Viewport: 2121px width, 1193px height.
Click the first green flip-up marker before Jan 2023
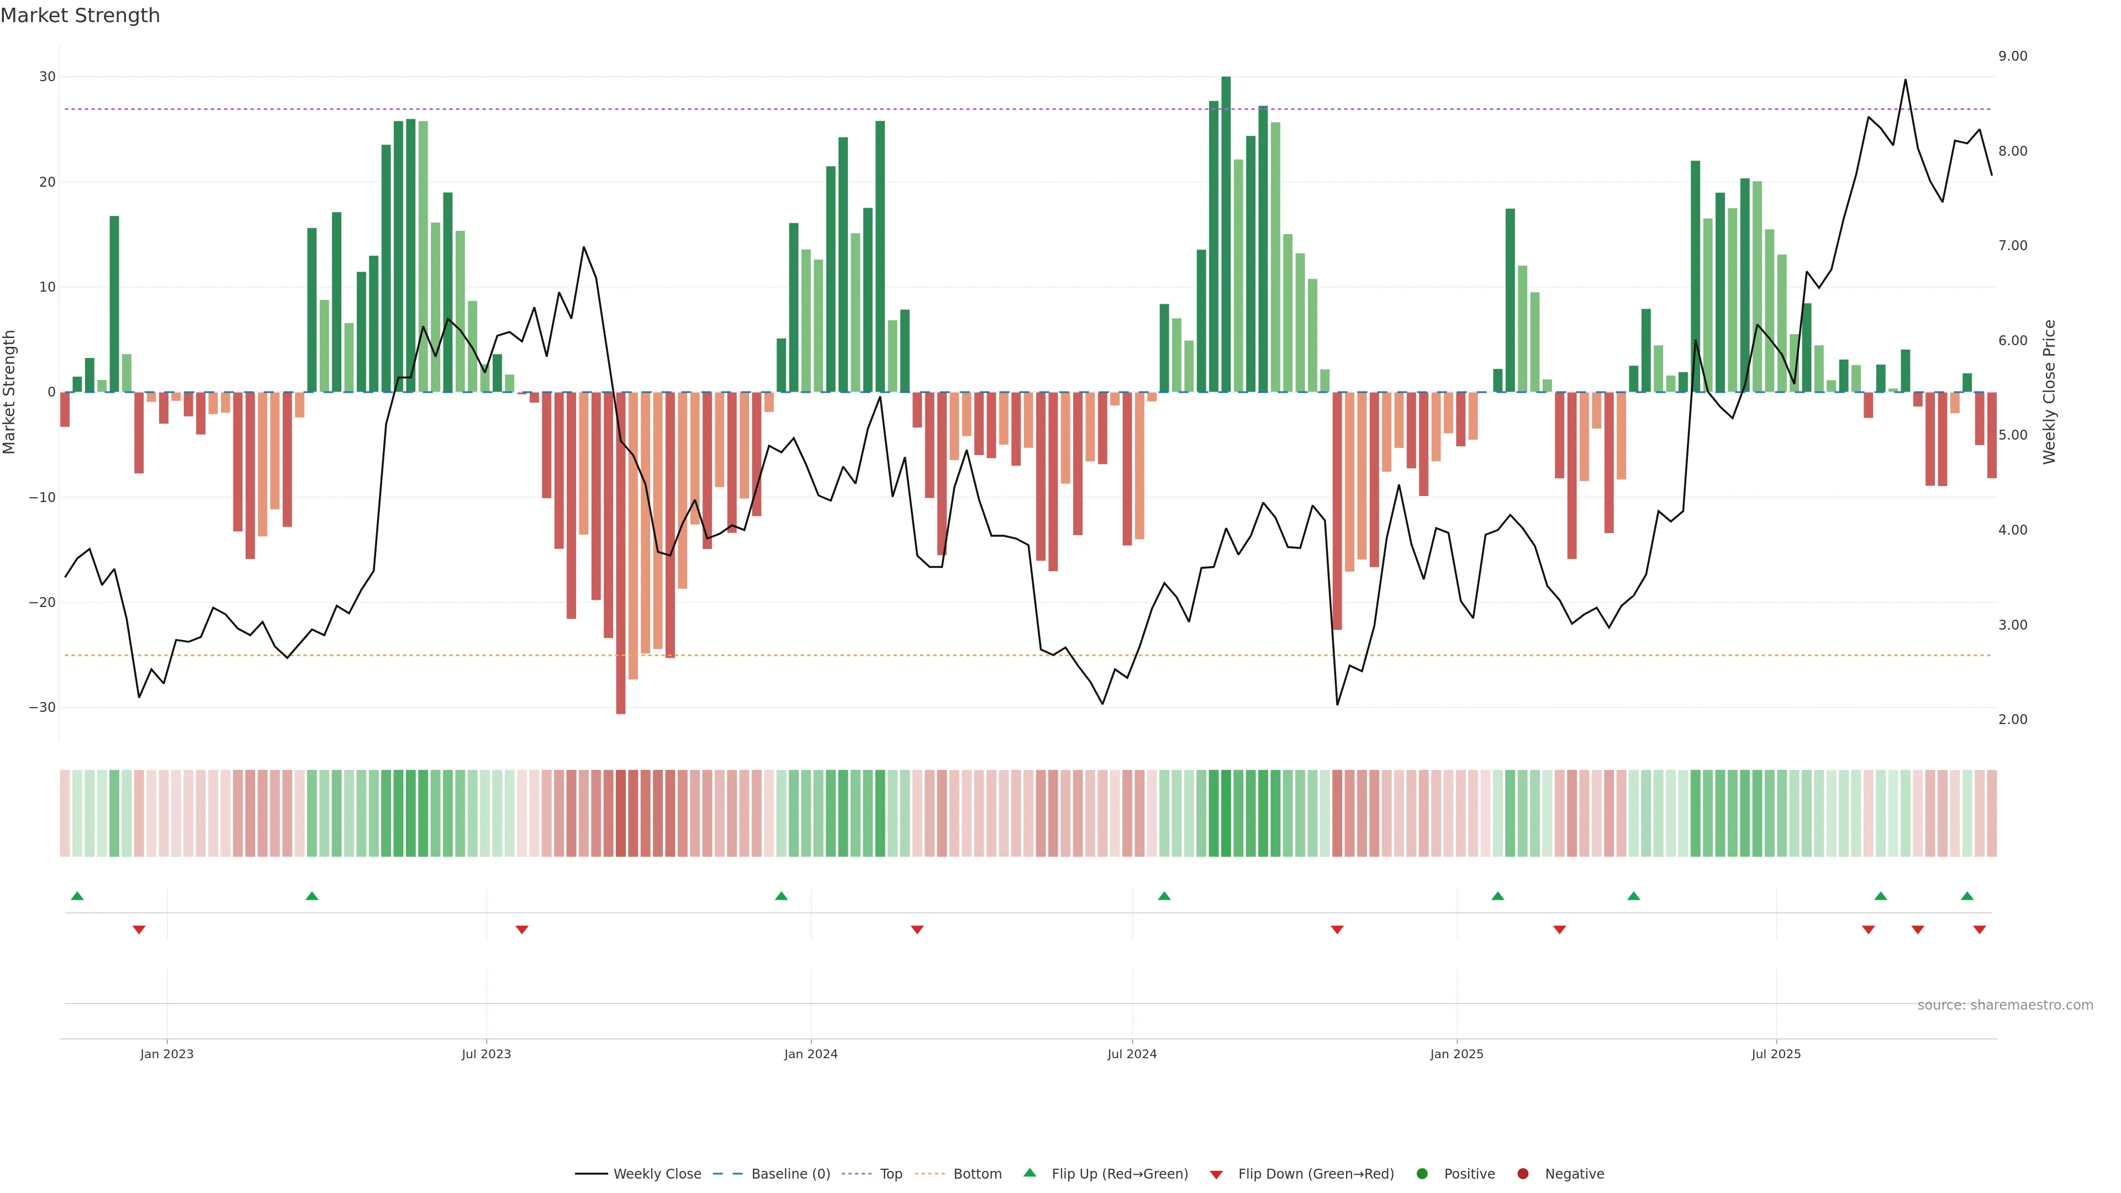coord(77,896)
